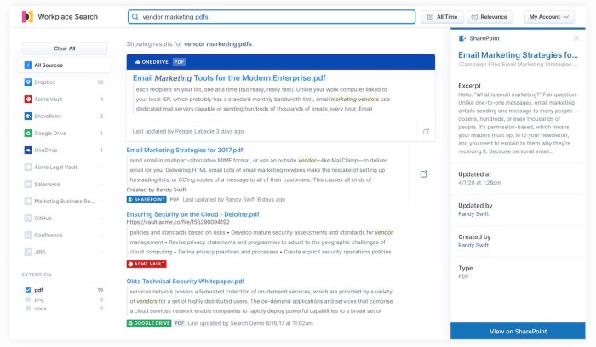This screenshot has width=596, height=347.
Task: Click the Clear All button
Action: (65, 48)
